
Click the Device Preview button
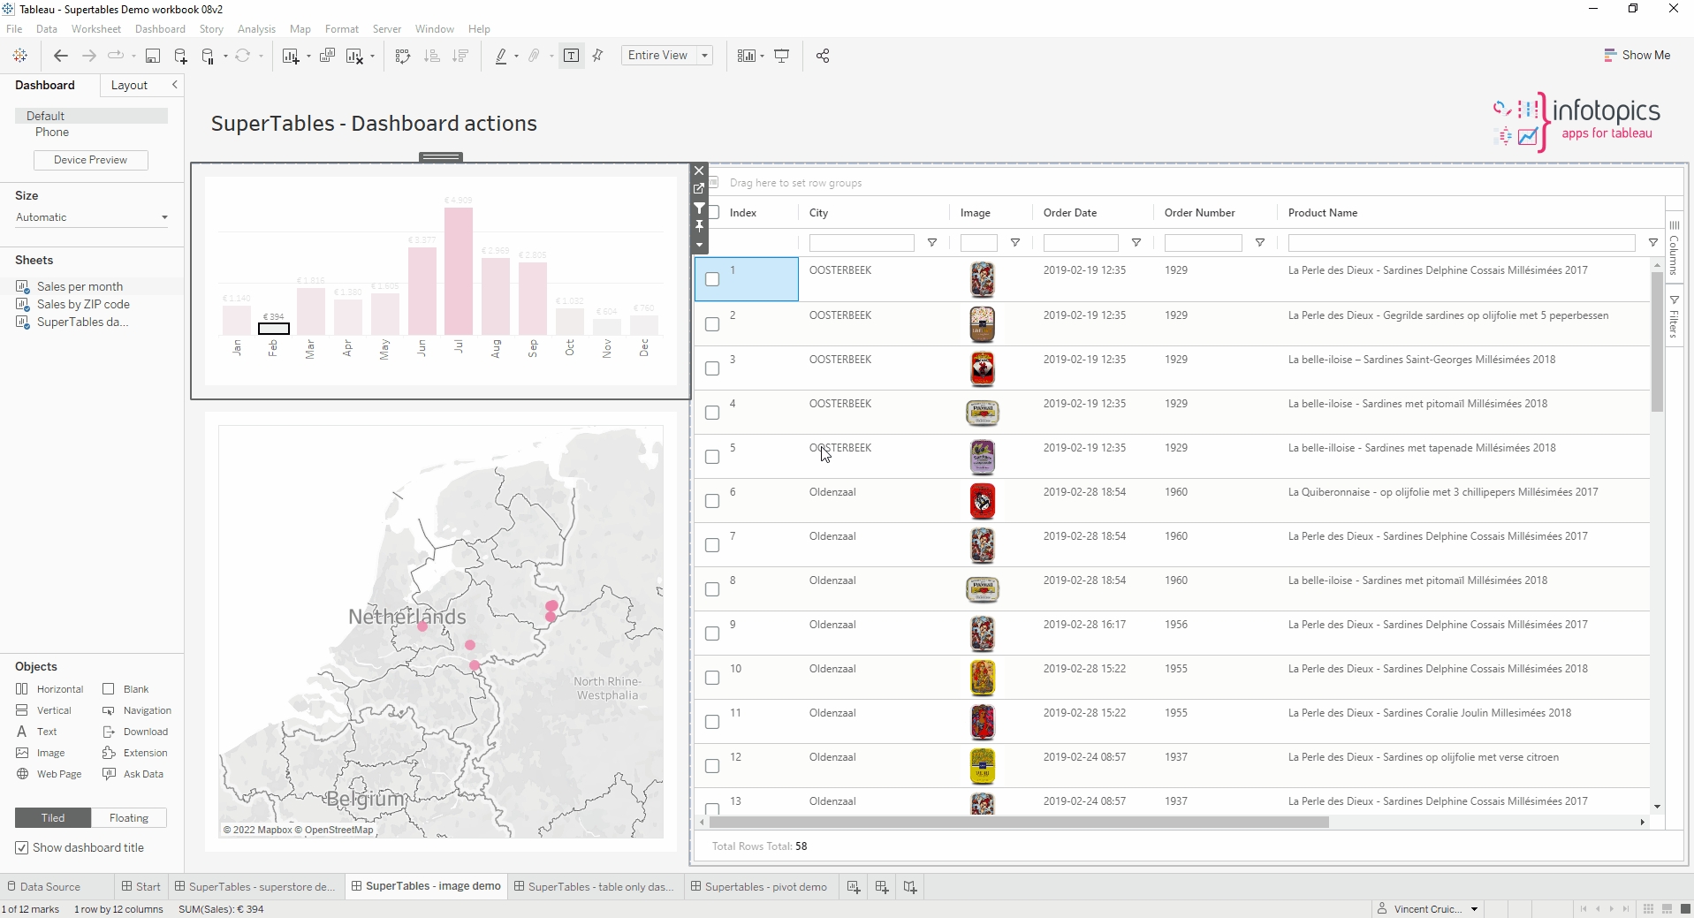[90, 160]
